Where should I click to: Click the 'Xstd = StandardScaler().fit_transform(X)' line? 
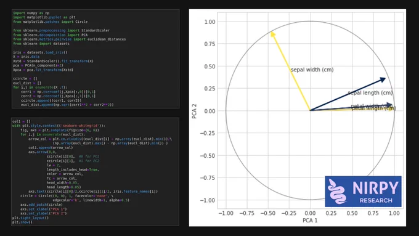(54, 61)
